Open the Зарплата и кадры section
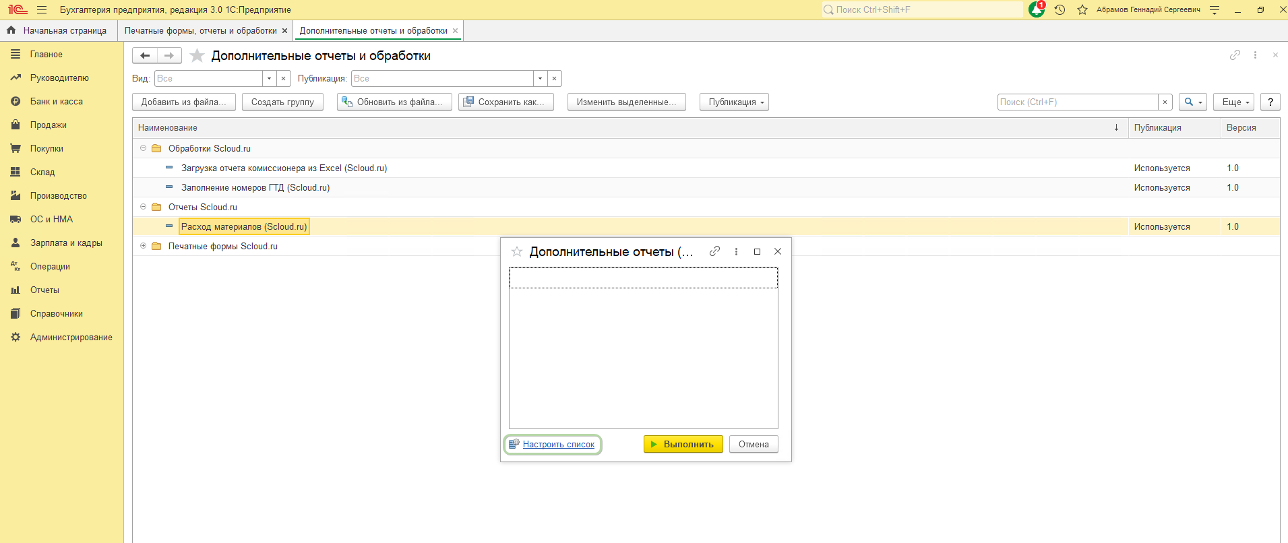Screen dimensions: 1288x543 pyautogui.click(x=66, y=243)
